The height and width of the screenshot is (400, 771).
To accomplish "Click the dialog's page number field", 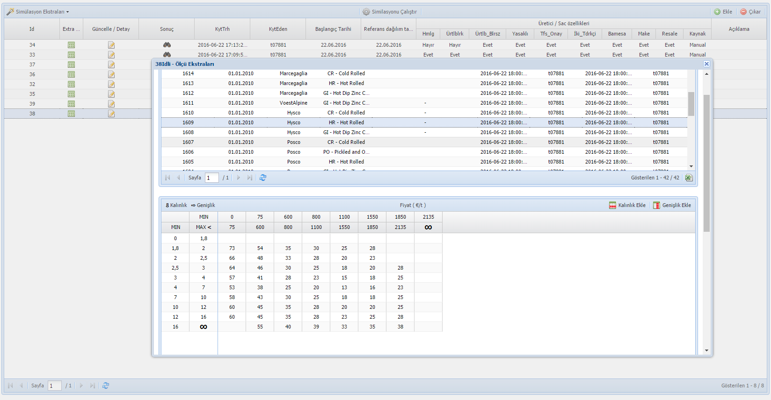I will point(212,178).
